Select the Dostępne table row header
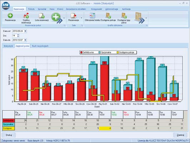Image resolution: width=190 pixels, height=143 pixels. tap(9, 128)
